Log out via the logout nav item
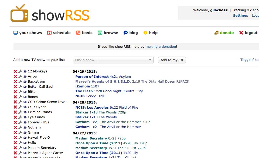Screen dimensions: 259x158 (248, 33)
